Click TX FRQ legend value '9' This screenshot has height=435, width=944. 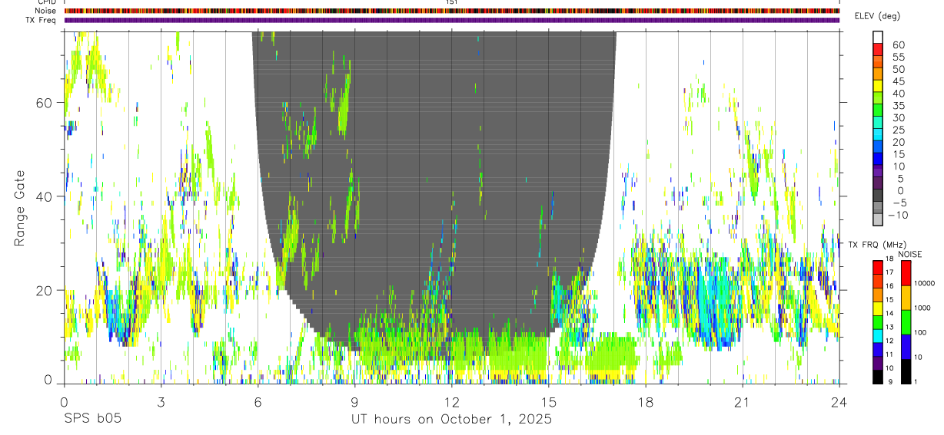(889, 382)
